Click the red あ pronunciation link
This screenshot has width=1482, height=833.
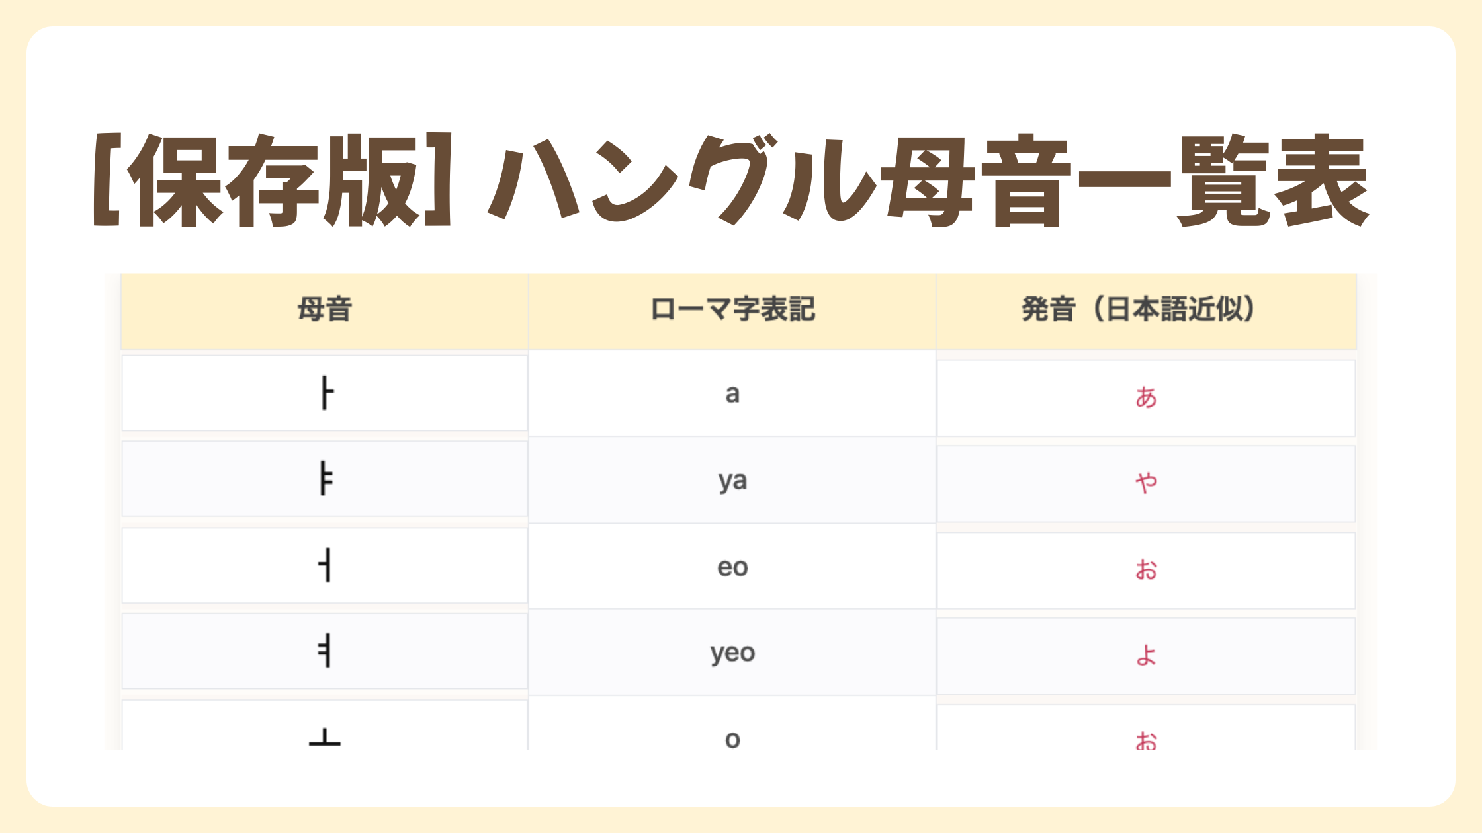click(1146, 397)
